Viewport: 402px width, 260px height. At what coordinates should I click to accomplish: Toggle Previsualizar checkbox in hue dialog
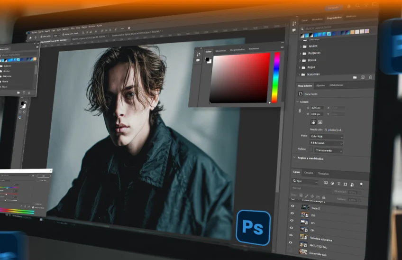[x=33, y=207]
